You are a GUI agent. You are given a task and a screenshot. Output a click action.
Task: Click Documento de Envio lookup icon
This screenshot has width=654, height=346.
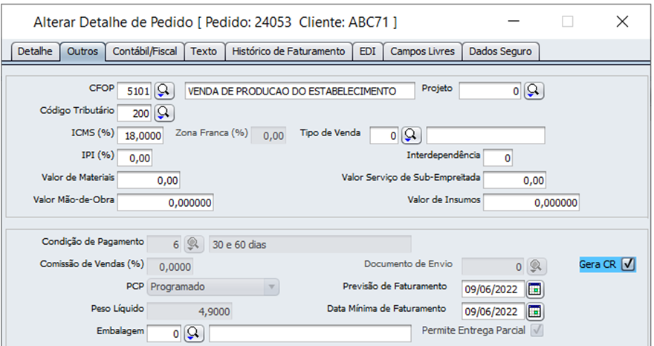pyautogui.click(x=537, y=266)
